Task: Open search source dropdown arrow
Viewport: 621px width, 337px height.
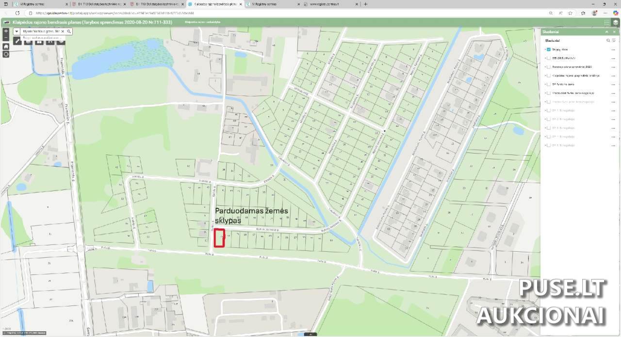Action: point(16,31)
